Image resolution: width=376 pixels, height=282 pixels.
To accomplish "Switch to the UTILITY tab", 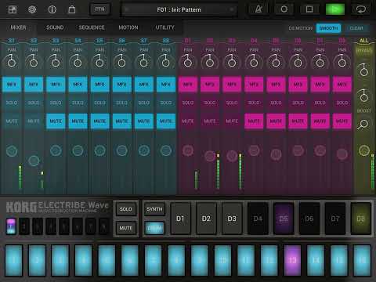I will 164,27.
